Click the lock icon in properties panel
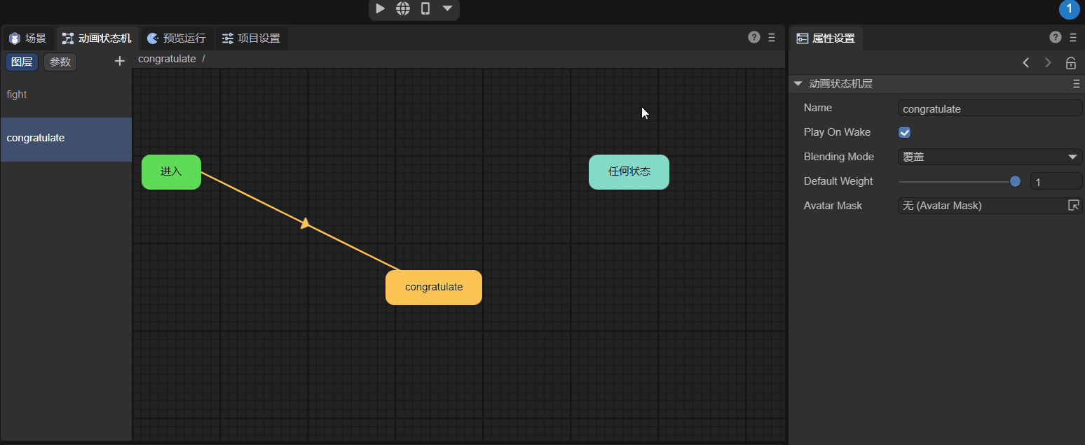1085x445 pixels. (1071, 63)
